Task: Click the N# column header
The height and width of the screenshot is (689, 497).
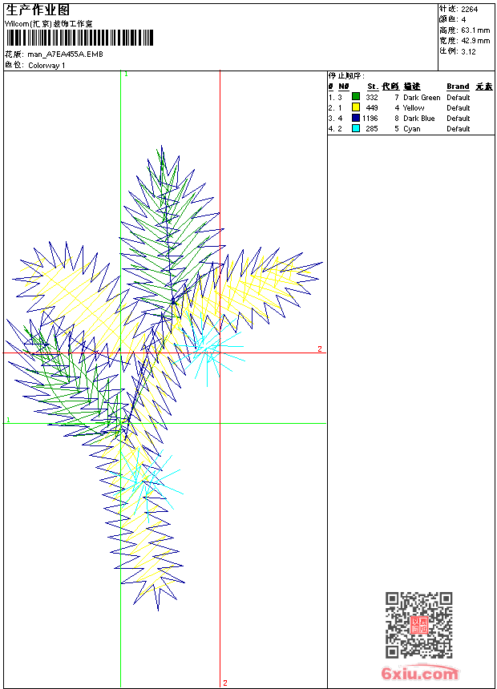Action: [x=344, y=87]
